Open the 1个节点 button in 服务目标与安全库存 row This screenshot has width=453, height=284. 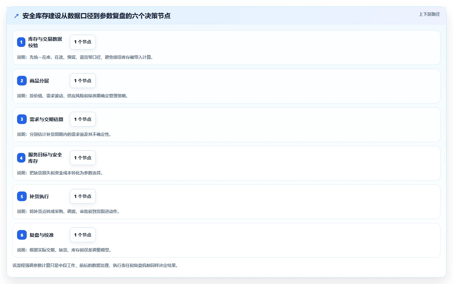[83, 158]
